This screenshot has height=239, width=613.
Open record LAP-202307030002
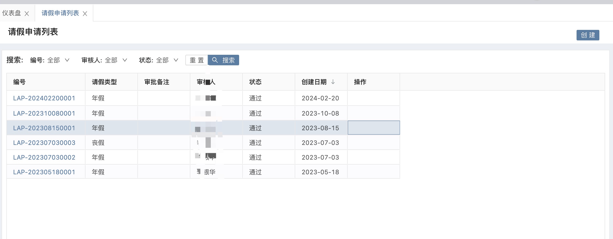[x=44, y=157]
